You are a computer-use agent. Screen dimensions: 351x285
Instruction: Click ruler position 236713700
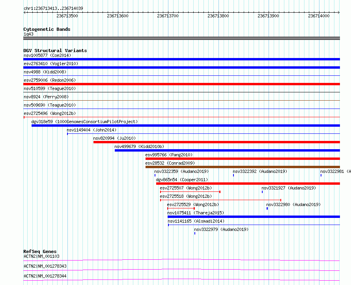[168, 16]
